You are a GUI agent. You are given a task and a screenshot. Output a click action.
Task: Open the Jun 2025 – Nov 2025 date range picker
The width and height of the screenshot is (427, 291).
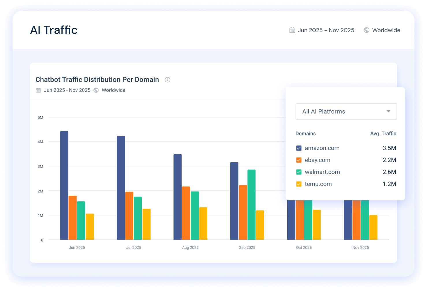pyautogui.click(x=326, y=30)
